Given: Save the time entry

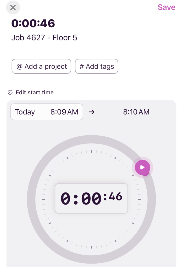Looking at the screenshot, I should (166, 7).
